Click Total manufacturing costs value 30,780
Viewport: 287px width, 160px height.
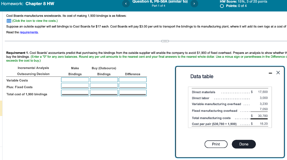[x=263, y=116]
